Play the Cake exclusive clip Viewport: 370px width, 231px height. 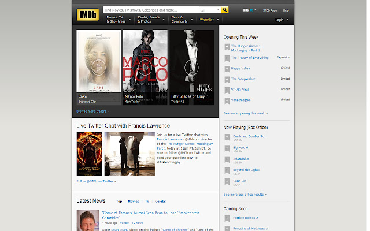(98, 68)
